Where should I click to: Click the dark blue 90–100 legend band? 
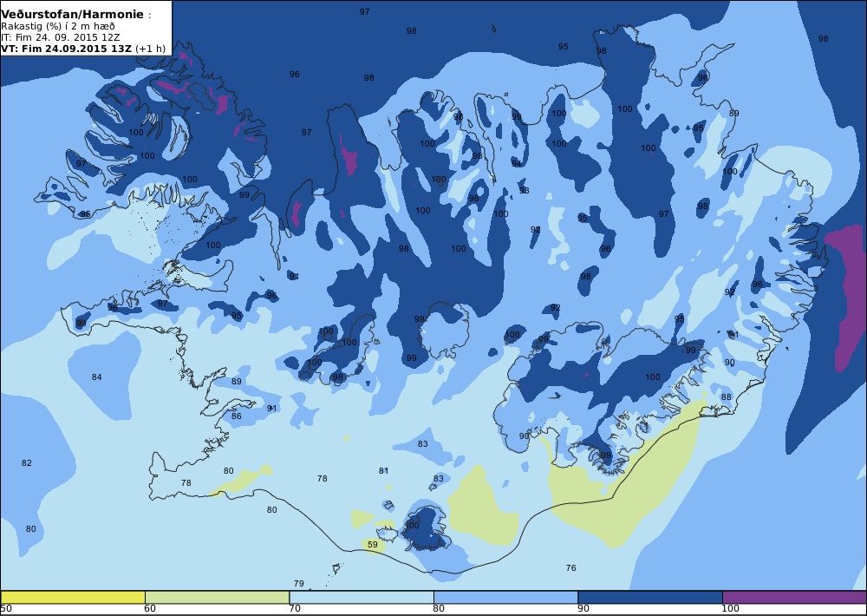tap(650, 597)
